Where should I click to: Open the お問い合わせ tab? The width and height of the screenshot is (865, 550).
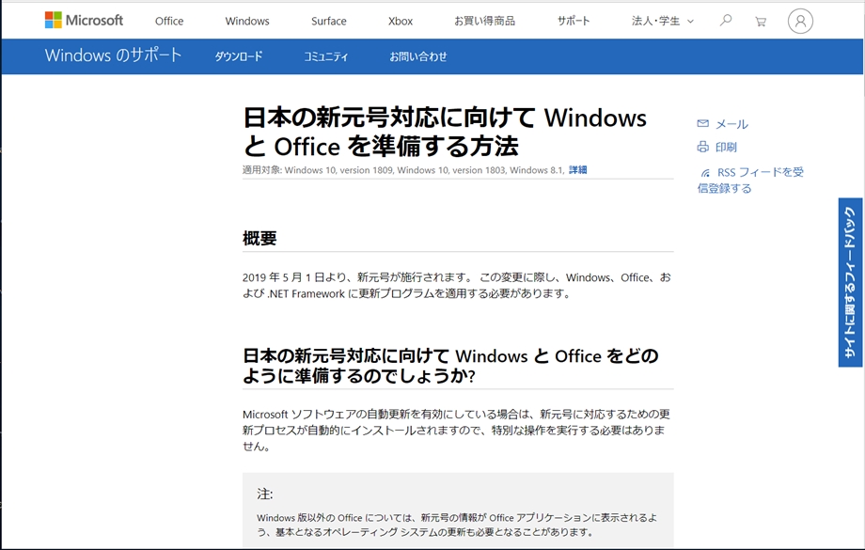point(418,56)
